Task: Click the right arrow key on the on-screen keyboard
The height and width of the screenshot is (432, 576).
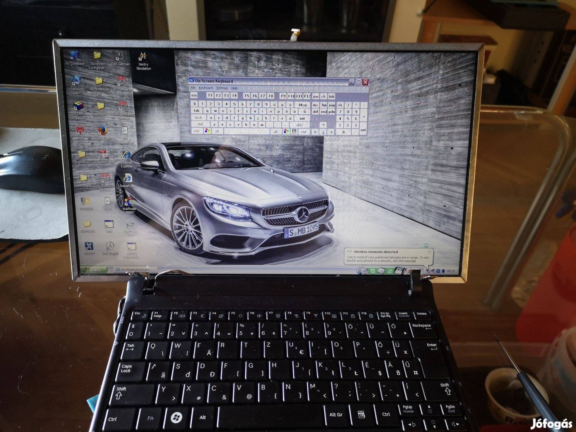Action: pyautogui.click(x=331, y=132)
